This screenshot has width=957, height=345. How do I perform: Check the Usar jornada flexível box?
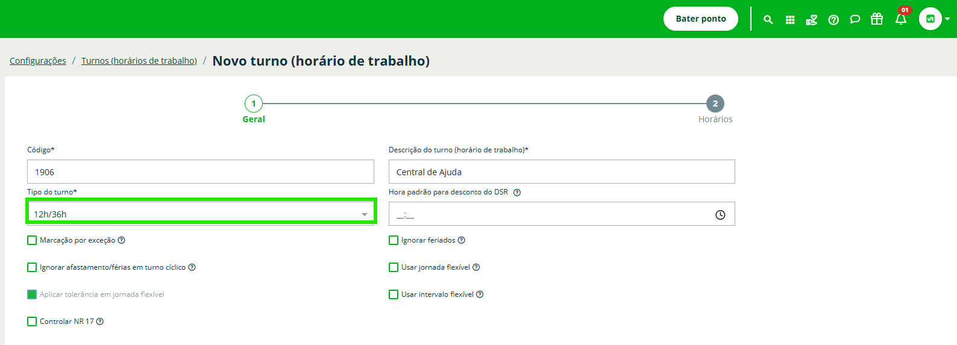point(394,267)
